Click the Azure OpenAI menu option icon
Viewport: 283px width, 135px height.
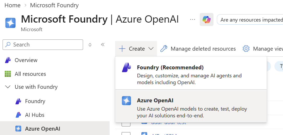click(127, 100)
